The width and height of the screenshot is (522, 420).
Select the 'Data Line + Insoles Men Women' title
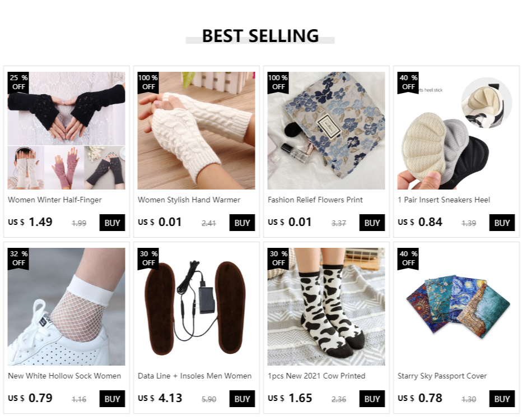(x=194, y=376)
